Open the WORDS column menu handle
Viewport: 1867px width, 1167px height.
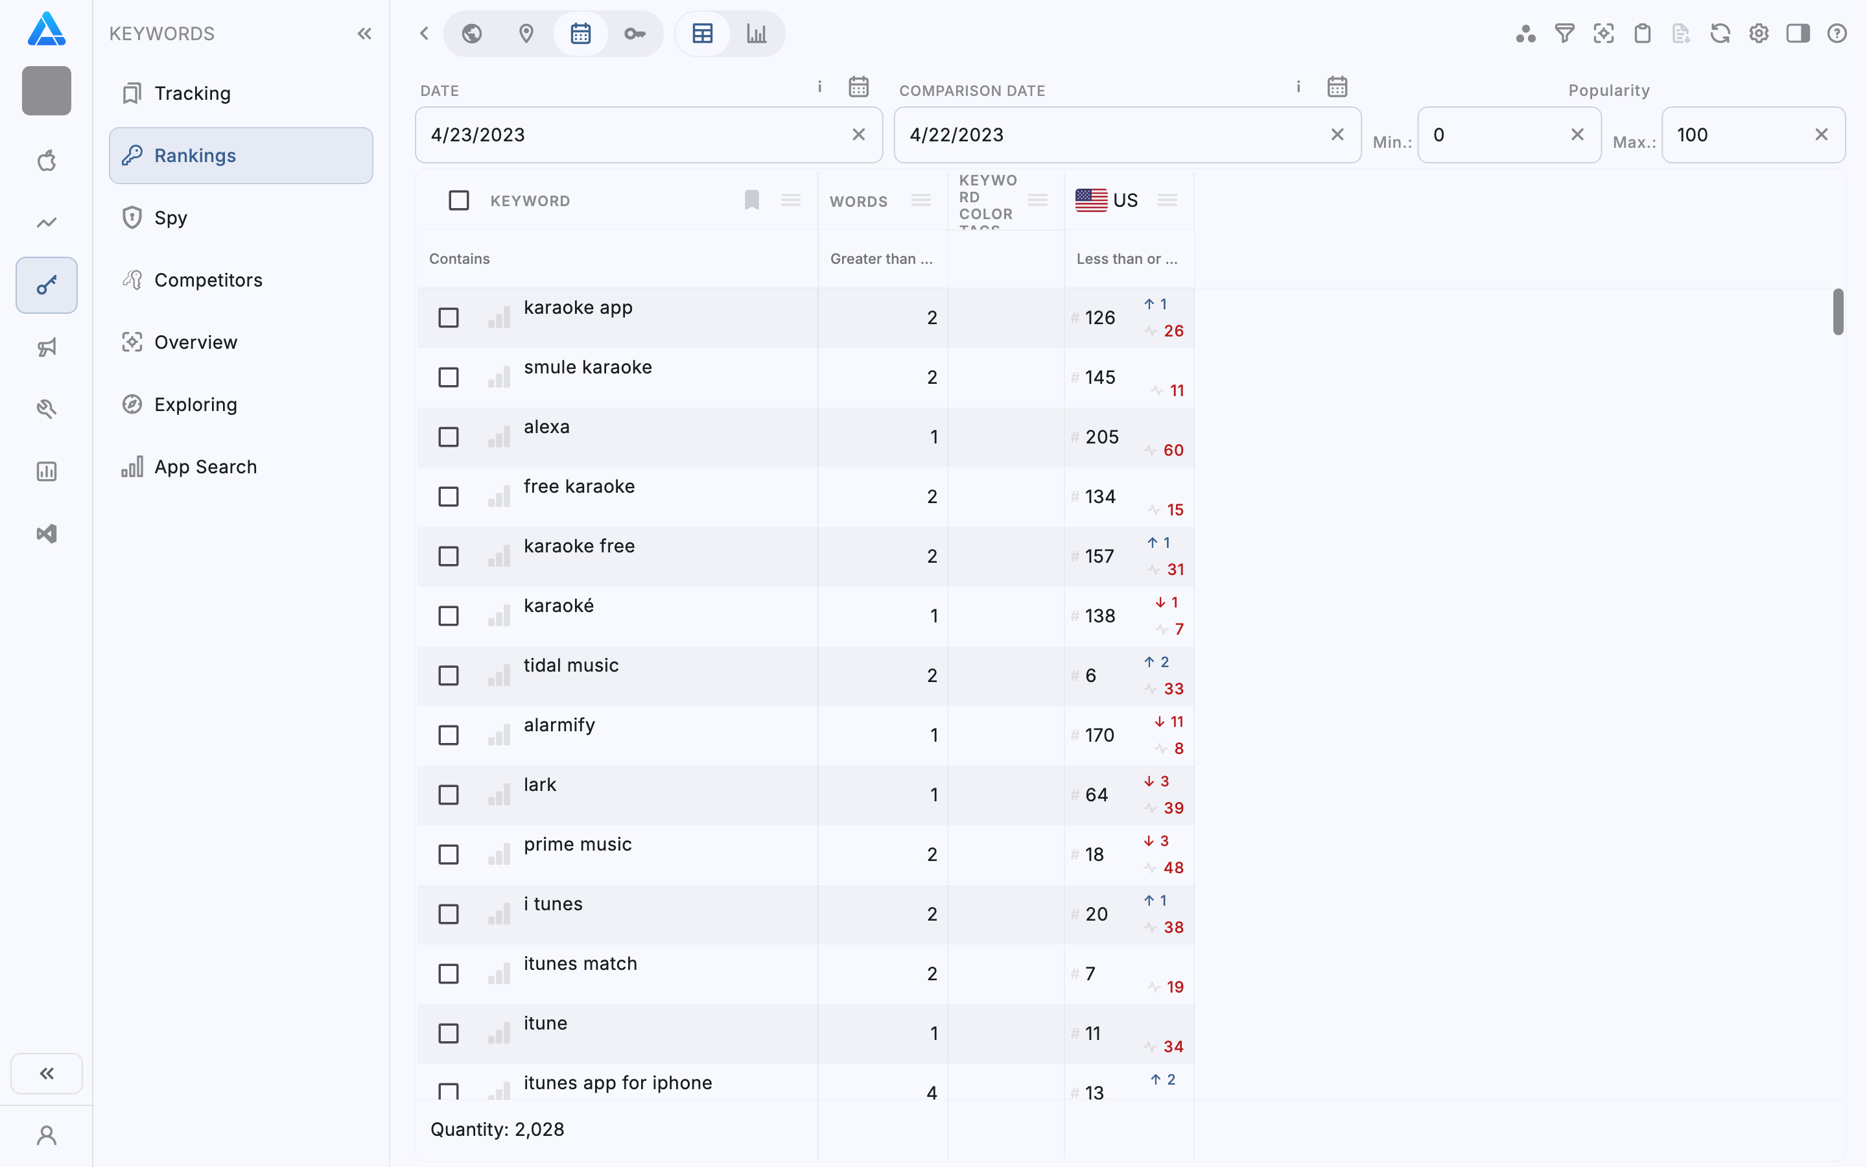pos(921,201)
